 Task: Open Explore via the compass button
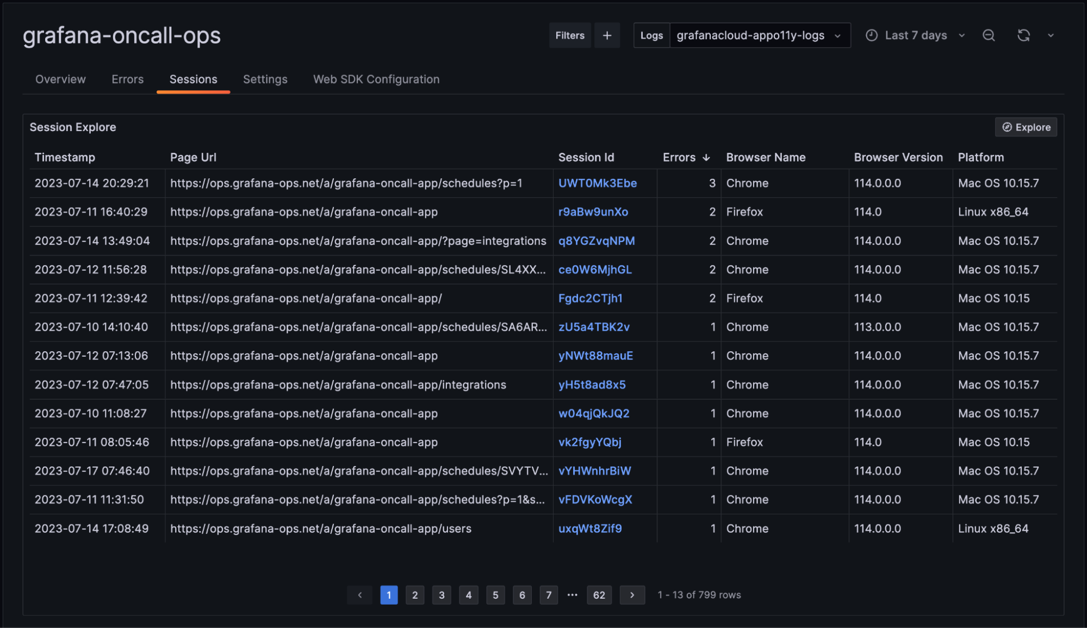point(1026,127)
